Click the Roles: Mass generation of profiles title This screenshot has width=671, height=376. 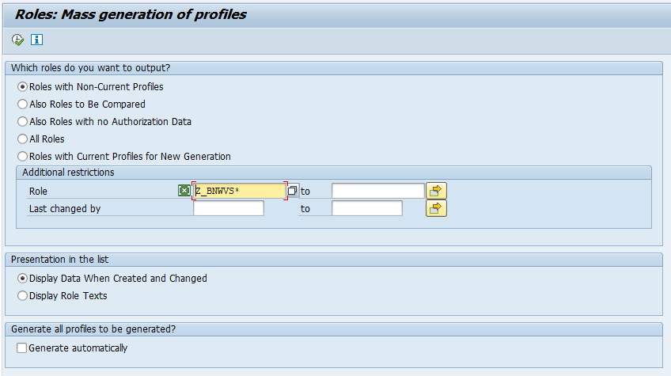pyautogui.click(x=131, y=14)
